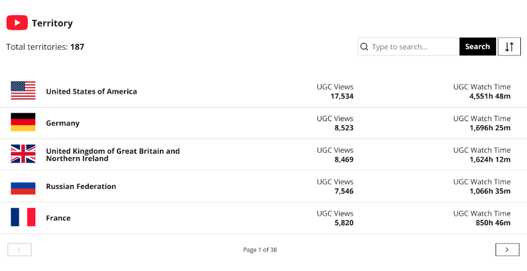Go to next page with right chevron
Screen dimensions: 527x271
[x=507, y=250]
